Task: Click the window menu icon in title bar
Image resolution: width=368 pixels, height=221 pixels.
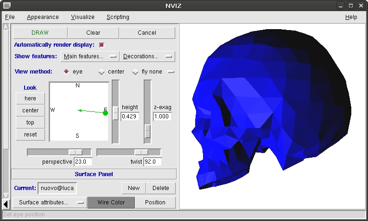Action: coord(7,6)
